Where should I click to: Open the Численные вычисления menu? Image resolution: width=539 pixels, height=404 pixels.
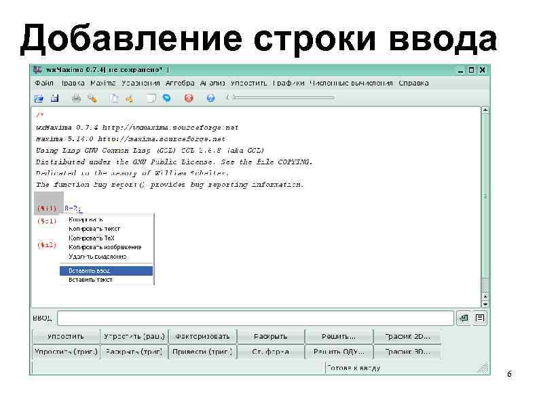tap(351, 84)
